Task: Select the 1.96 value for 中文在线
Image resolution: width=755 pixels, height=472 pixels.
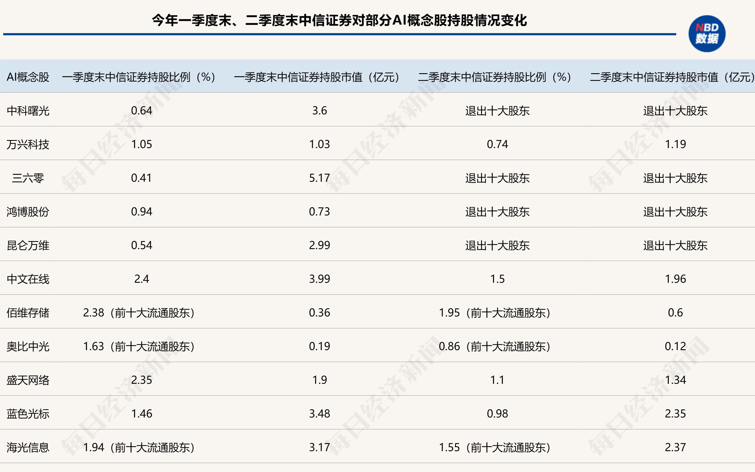Action: 675,279
